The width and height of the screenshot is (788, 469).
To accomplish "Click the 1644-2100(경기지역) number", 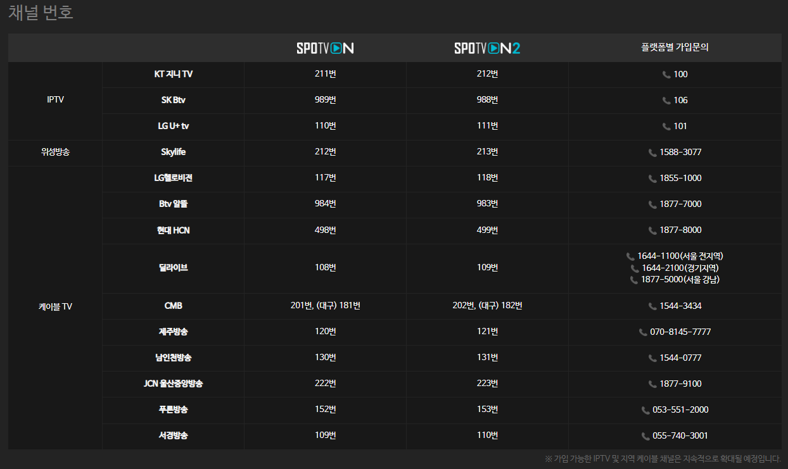I will pos(680,268).
